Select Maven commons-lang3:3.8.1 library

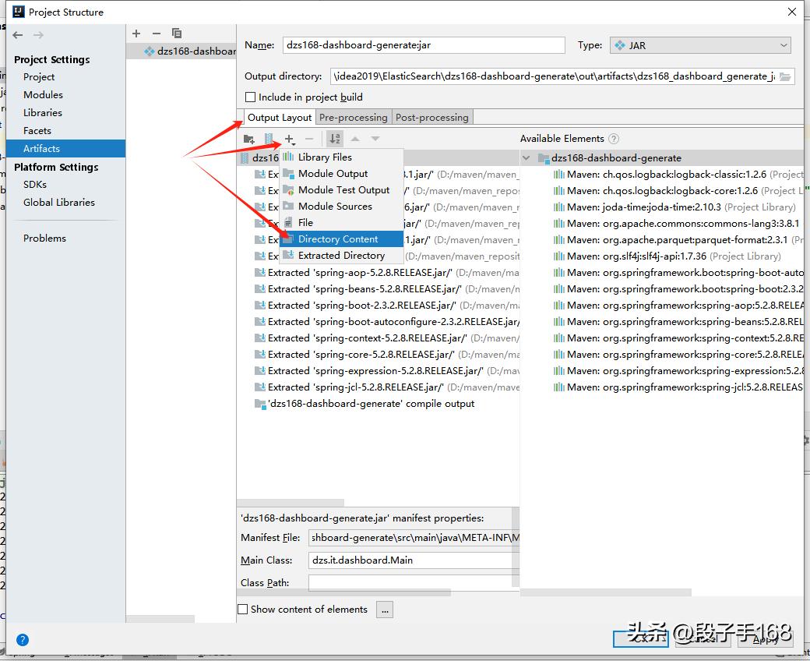click(x=676, y=224)
